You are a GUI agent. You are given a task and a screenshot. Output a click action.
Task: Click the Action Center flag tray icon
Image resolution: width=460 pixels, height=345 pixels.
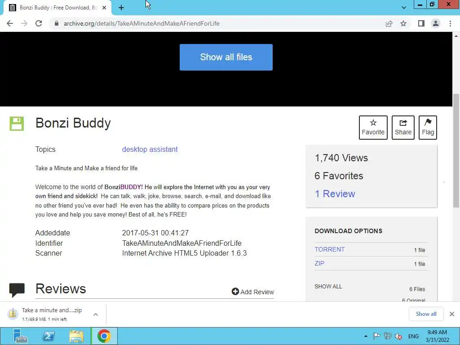377,336
